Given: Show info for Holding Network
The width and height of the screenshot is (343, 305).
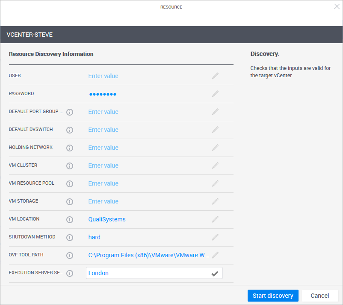Looking at the screenshot, I should tap(70, 148).
